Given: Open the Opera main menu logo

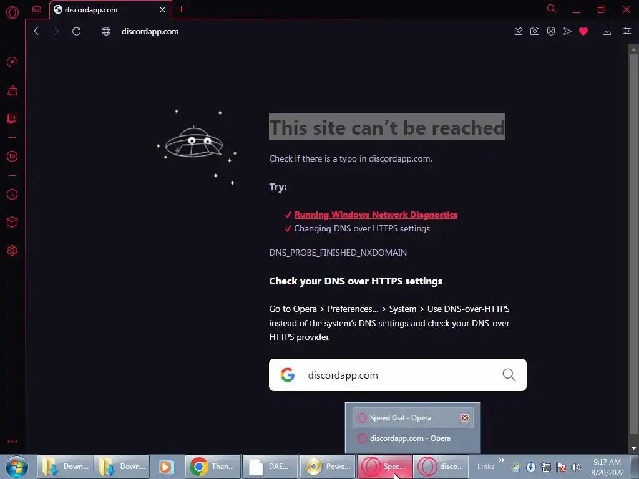Looking at the screenshot, I should (12, 12).
